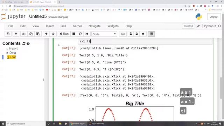Viewport: 224px width, 126px height.
Task: Insert cell below with plus icon
Action: click(x=16, y=34)
